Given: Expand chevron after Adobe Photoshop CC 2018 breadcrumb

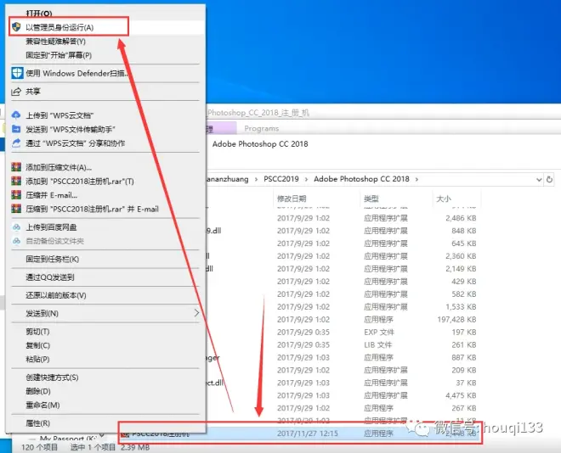Looking at the screenshot, I should coord(416,179).
